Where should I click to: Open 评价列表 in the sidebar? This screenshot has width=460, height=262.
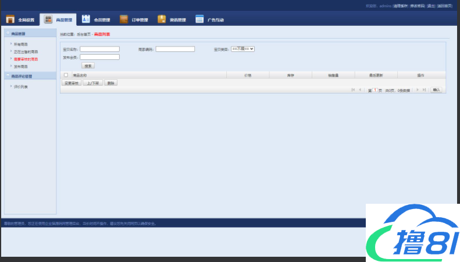tap(20, 86)
